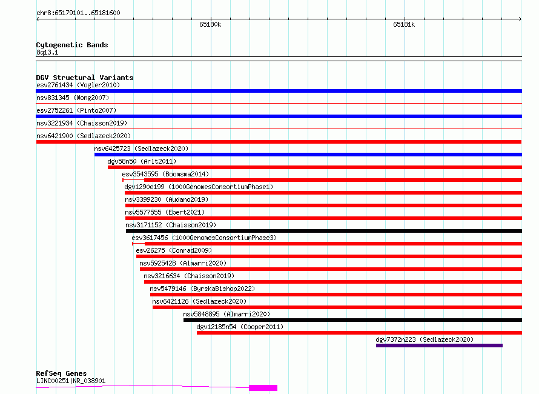The image size is (539, 394).
Task: Open nsv3221934 (Chaisson2019) variant label
Action: 82,123
